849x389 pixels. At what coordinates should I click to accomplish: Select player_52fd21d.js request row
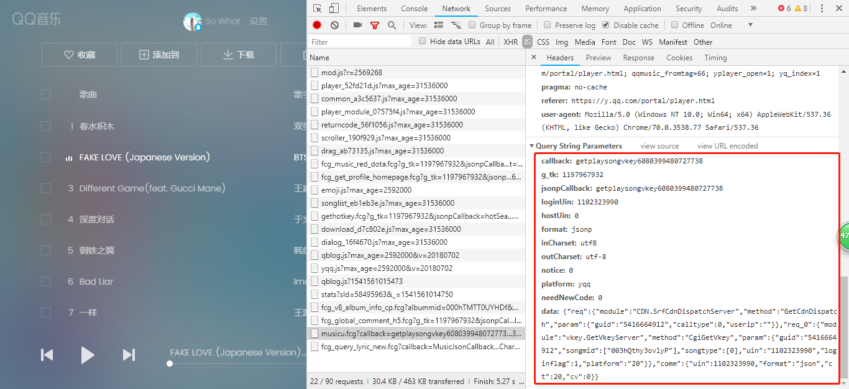(x=416, y=86)
